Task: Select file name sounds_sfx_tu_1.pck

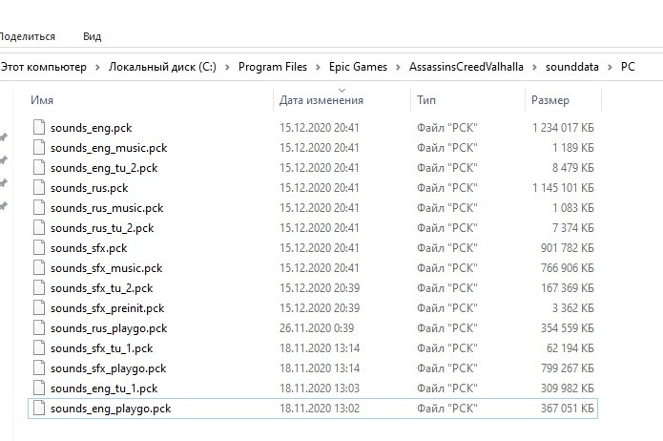Action: [x=101, y=348]
